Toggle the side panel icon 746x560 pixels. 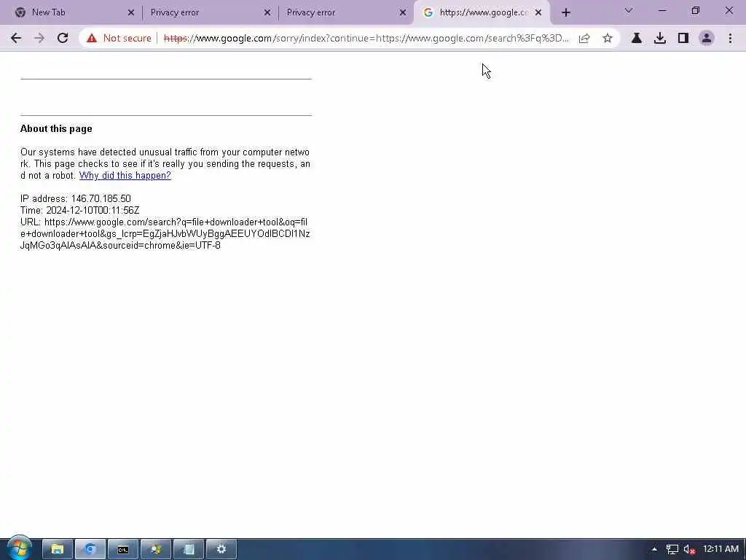tap(683, 38)
